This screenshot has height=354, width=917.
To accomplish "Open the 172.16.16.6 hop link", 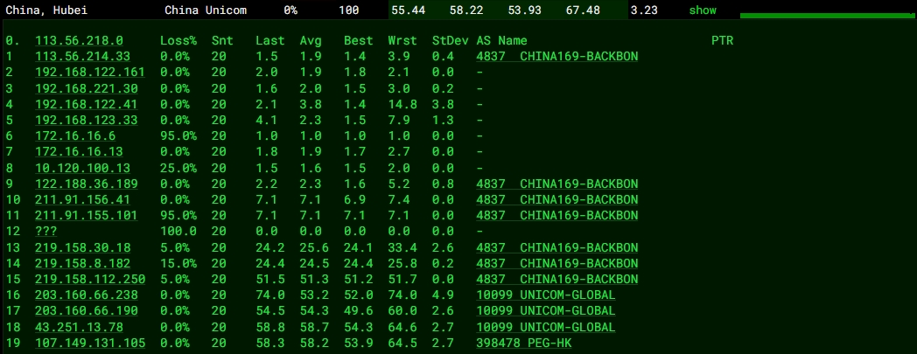I will (75, 136).
